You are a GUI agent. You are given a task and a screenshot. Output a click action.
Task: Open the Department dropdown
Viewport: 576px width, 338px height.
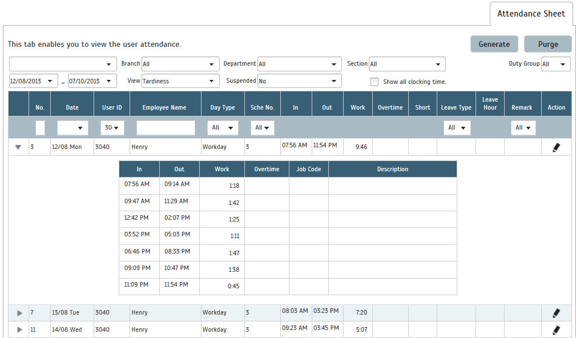click(299, 65)
